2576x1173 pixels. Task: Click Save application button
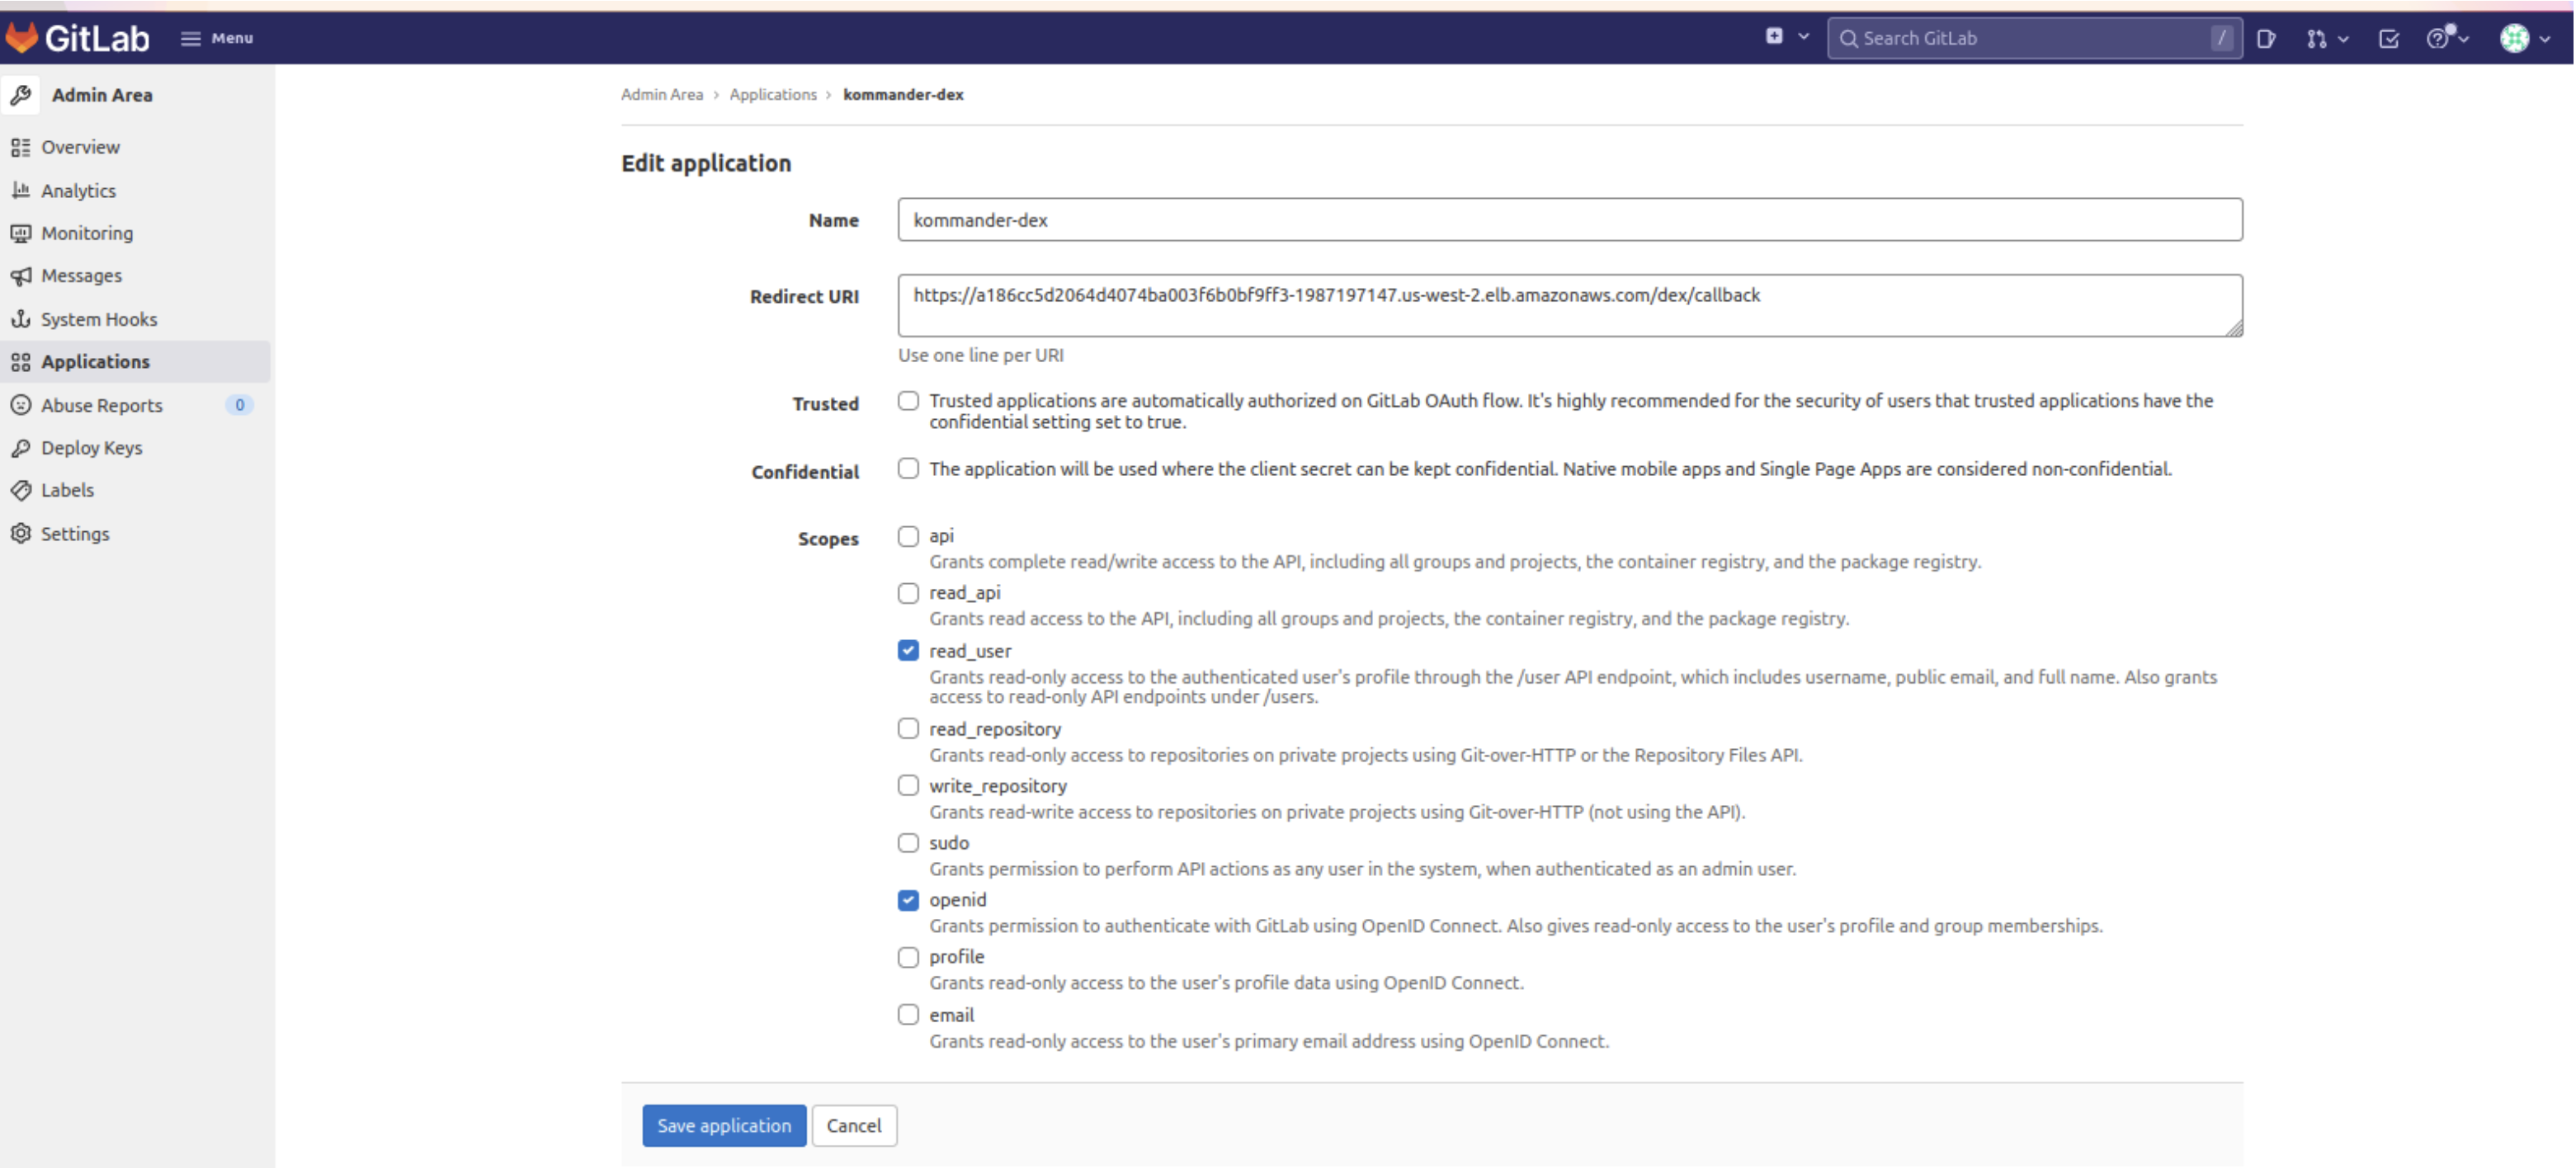coord(724,1124)
